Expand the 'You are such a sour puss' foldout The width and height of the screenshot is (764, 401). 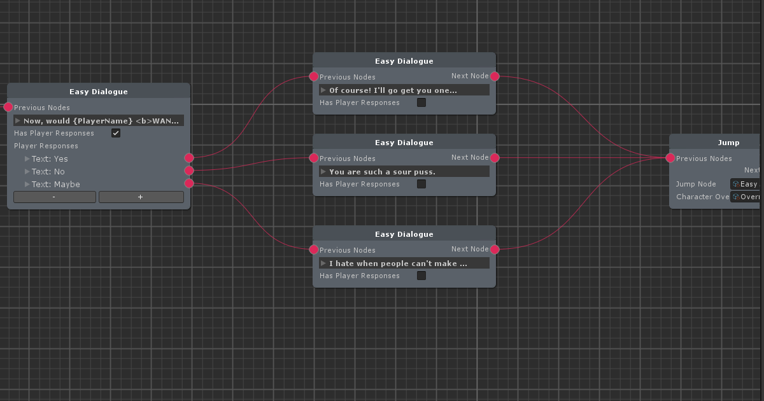323,171
